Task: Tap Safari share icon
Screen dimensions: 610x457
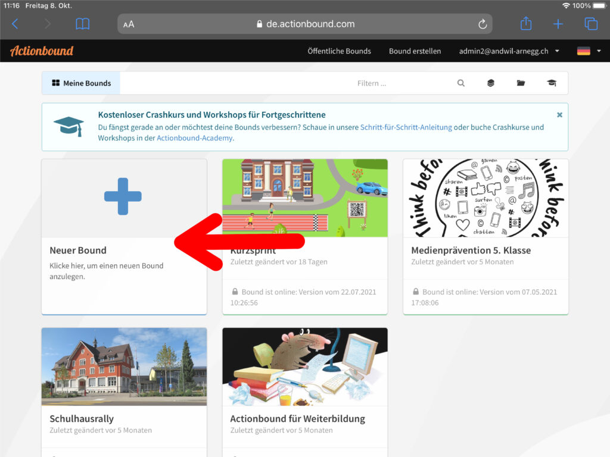Action: pyautogui.click(x=525, y=24)
